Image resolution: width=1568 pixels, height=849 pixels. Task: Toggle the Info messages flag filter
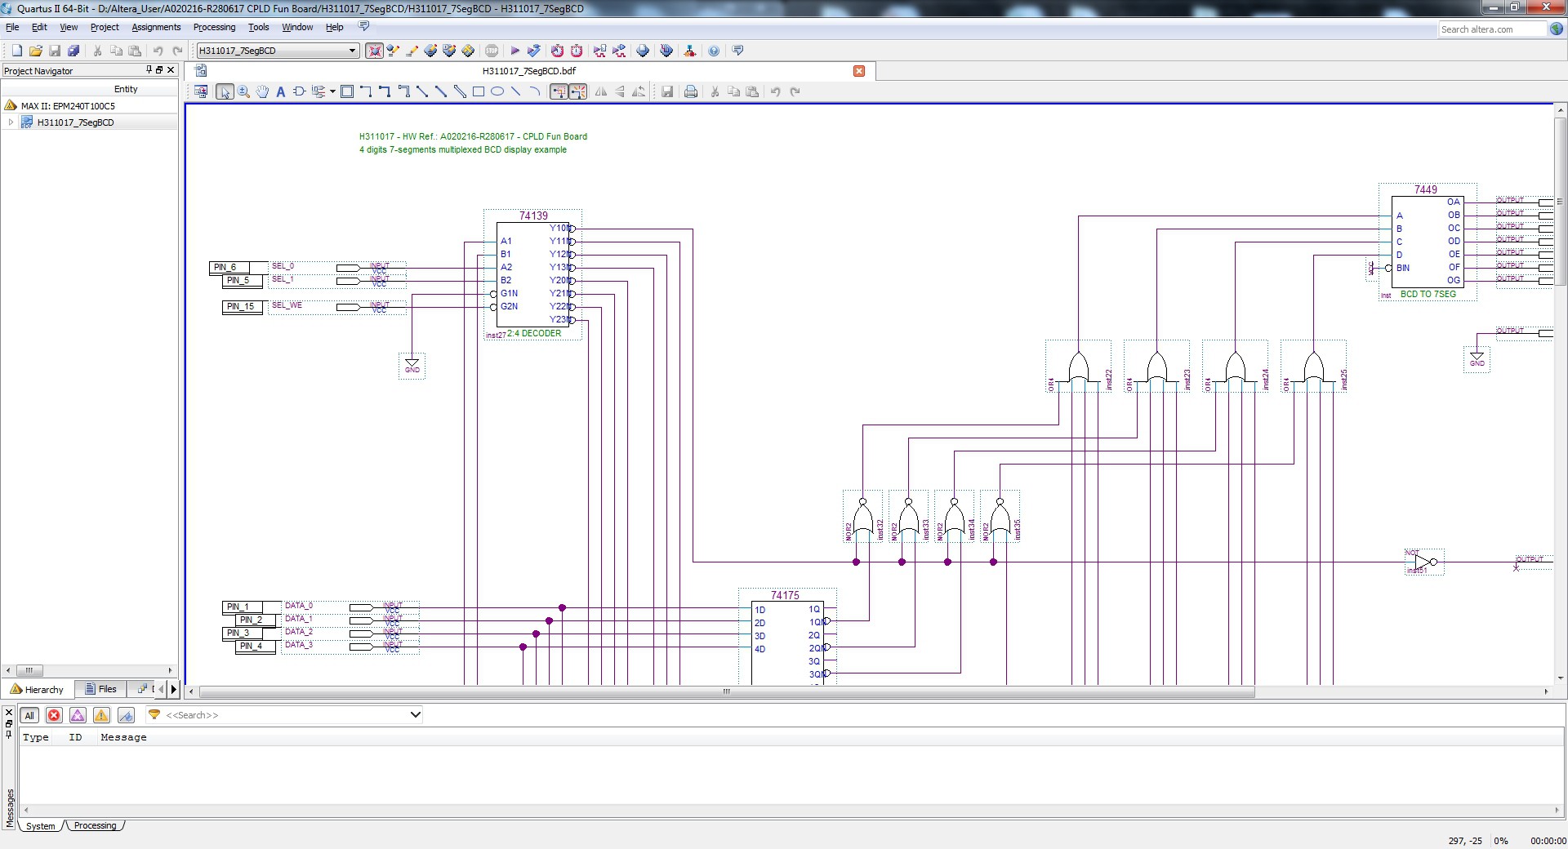click(126, 716)
